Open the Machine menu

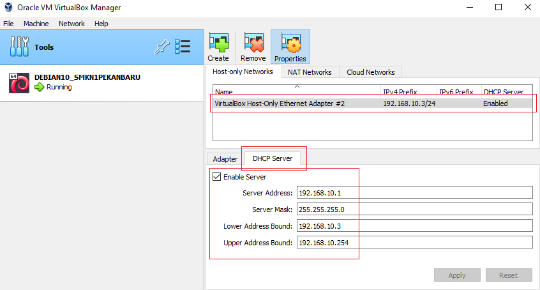coord(36,24)
